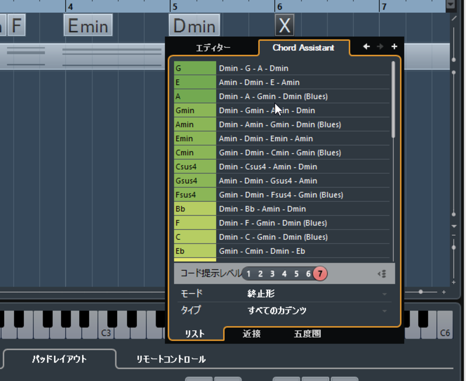
Task: Choose the Bb chord suggestion
Action: point(195,209)
